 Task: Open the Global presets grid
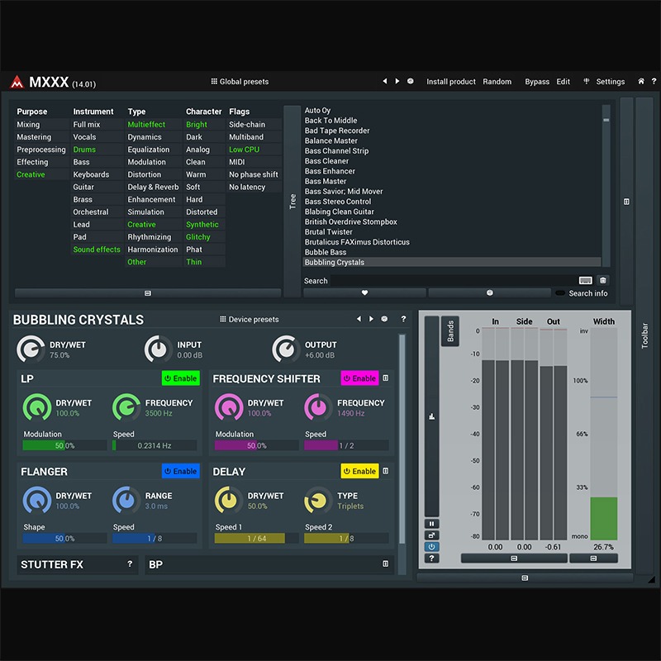pos(240,81)
